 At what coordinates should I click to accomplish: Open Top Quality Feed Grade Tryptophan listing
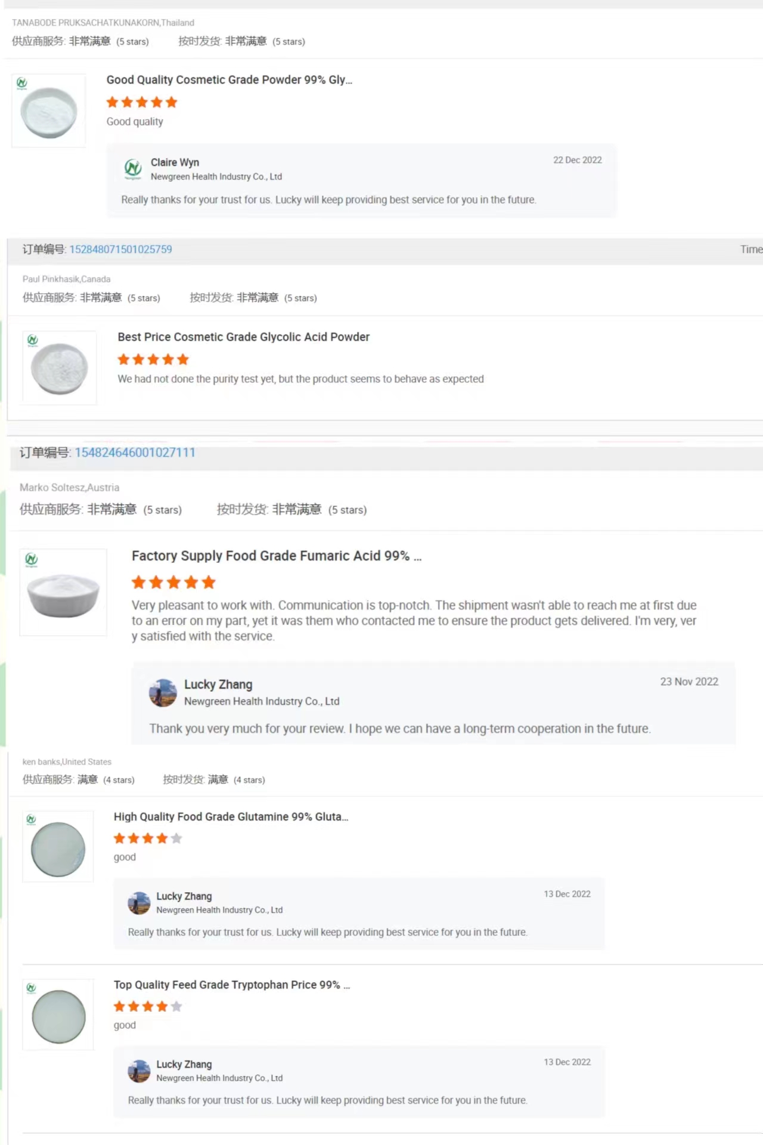click(231, 985)
